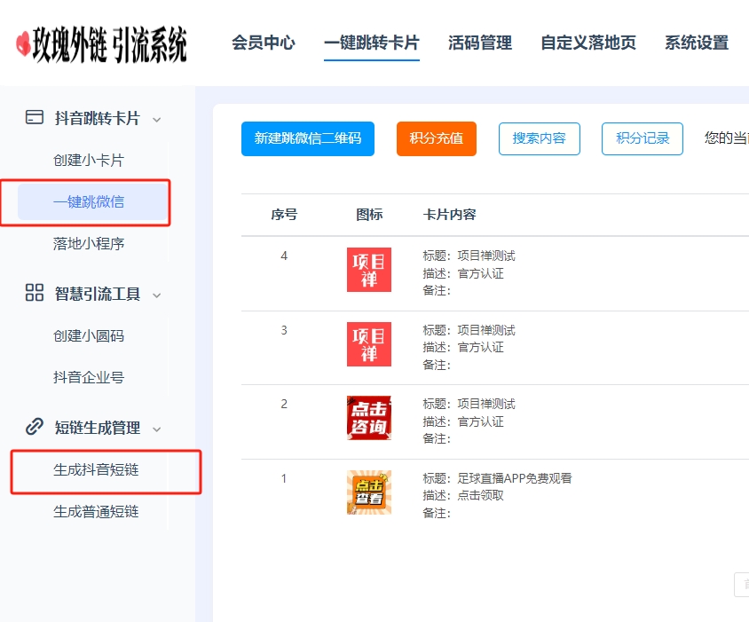Click the 点击查看 icon in row 1
The width and height of the screenshot is (749, 622).
click(368, 492)
